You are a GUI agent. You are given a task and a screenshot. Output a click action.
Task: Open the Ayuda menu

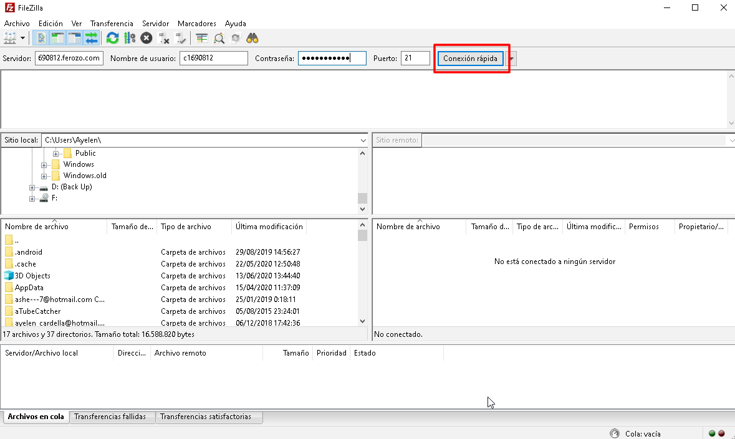[235, 24]
